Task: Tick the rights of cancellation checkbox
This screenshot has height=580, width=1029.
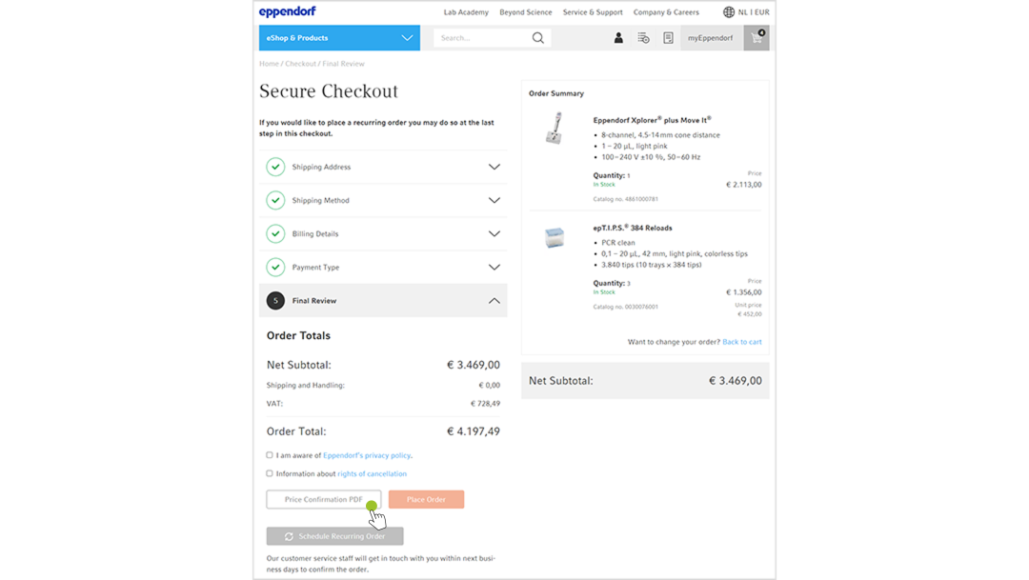Action: click(x=269, y=473)
